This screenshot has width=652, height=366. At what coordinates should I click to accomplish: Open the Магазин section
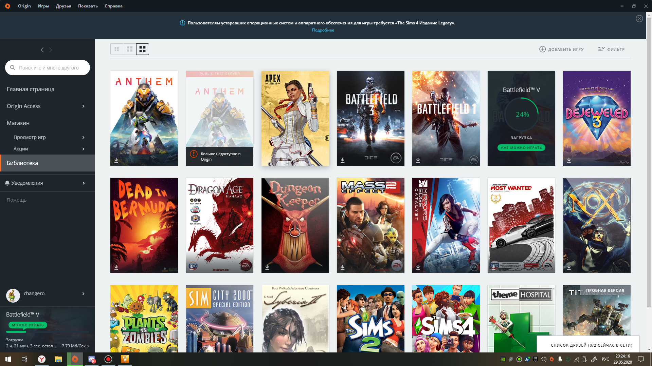click(18, 123)
